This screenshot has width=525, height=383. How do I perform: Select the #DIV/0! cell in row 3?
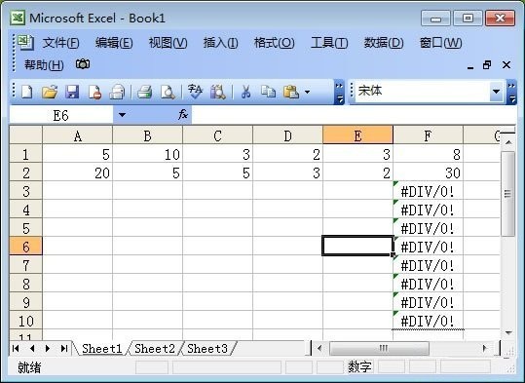[428, 191]
